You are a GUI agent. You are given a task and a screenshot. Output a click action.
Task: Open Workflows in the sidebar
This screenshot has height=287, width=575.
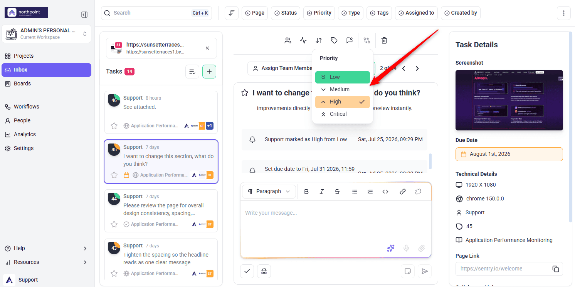(47, 107)
